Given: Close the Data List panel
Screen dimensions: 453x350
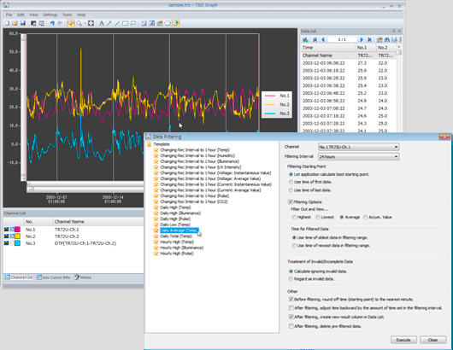Looking at the screenshot, I should point(399,32).
